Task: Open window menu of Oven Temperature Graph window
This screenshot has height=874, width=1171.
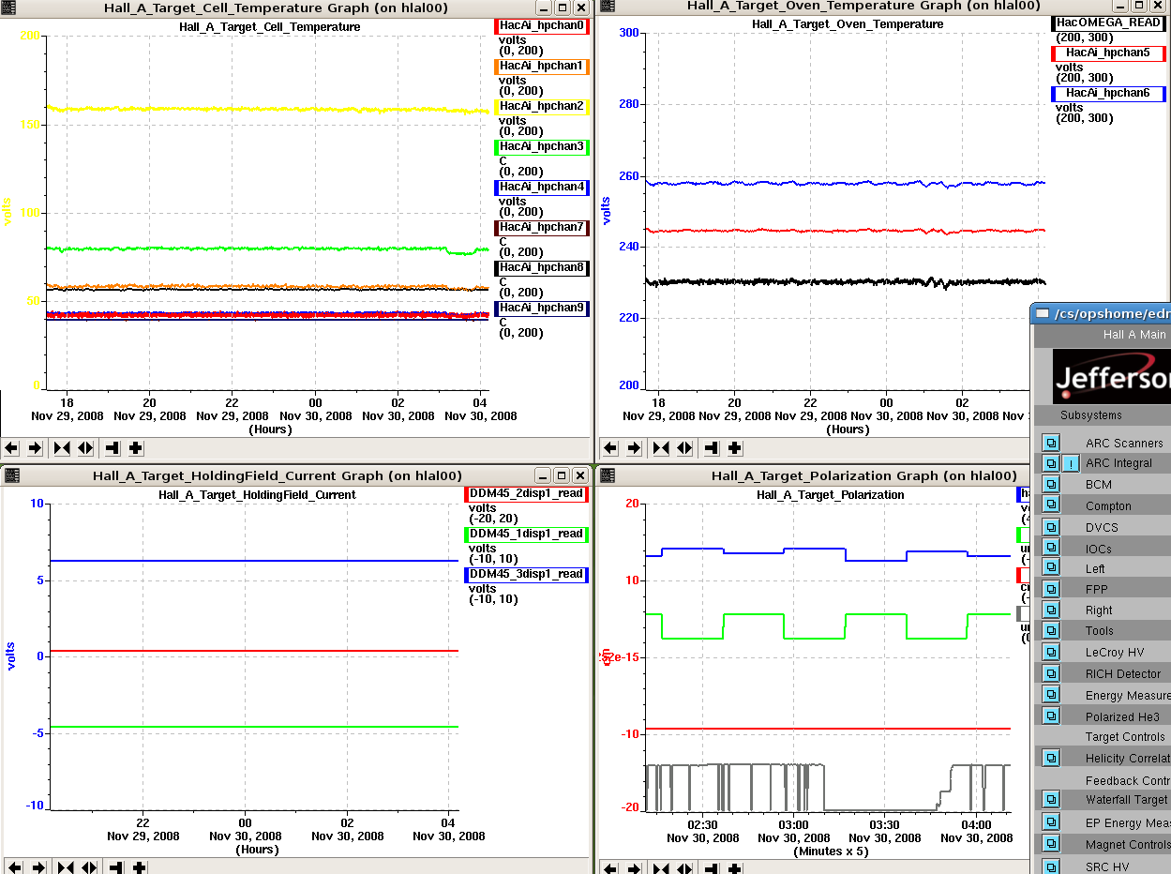Action: pyautogui.click(x=608, y=6)
